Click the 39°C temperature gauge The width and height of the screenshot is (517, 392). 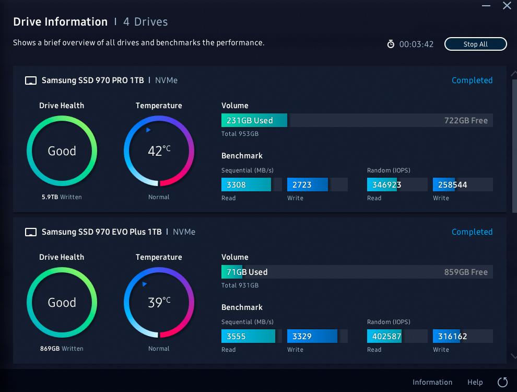click(x=159, y=302)
